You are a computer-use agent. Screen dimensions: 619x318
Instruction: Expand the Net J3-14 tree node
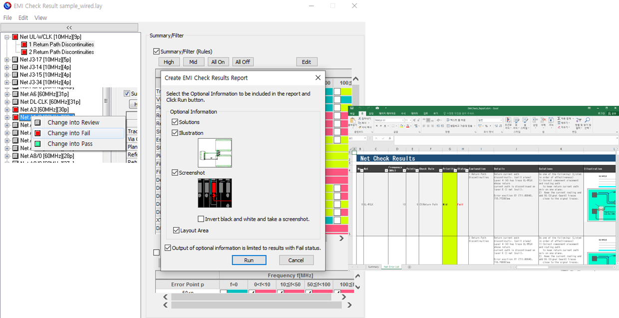[7, 67]
